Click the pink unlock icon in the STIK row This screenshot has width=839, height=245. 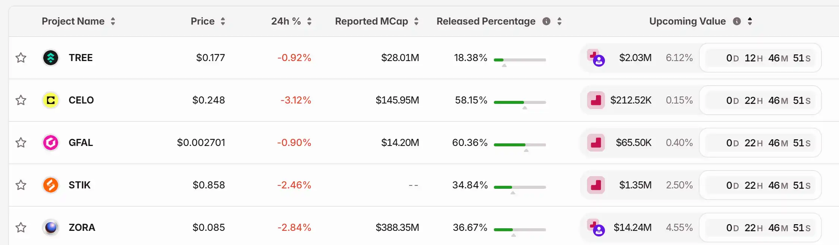coord(596,185)
